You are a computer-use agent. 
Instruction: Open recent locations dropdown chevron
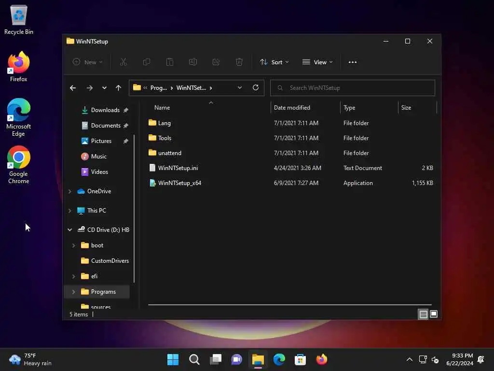(104, 88)
